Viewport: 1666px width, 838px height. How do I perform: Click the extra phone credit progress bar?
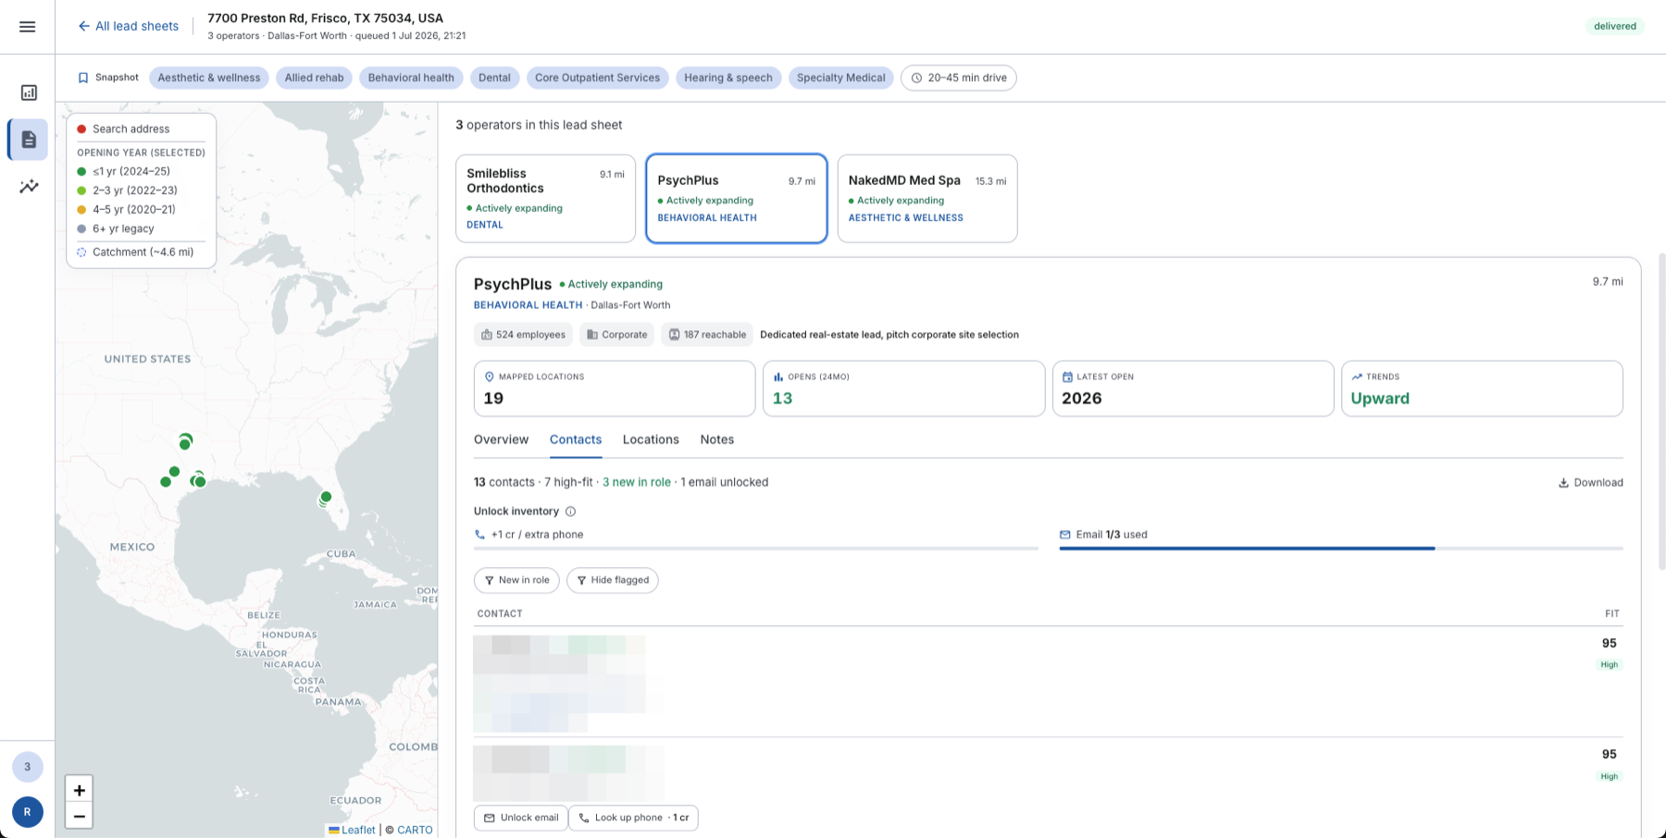755,548
